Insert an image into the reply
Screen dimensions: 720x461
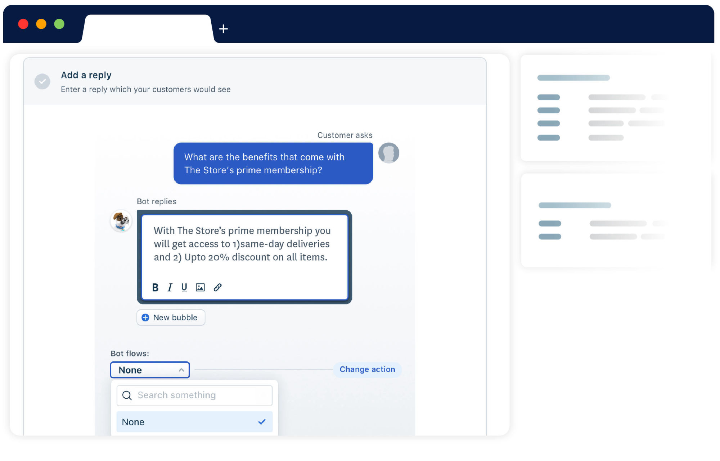coord(200,287)
